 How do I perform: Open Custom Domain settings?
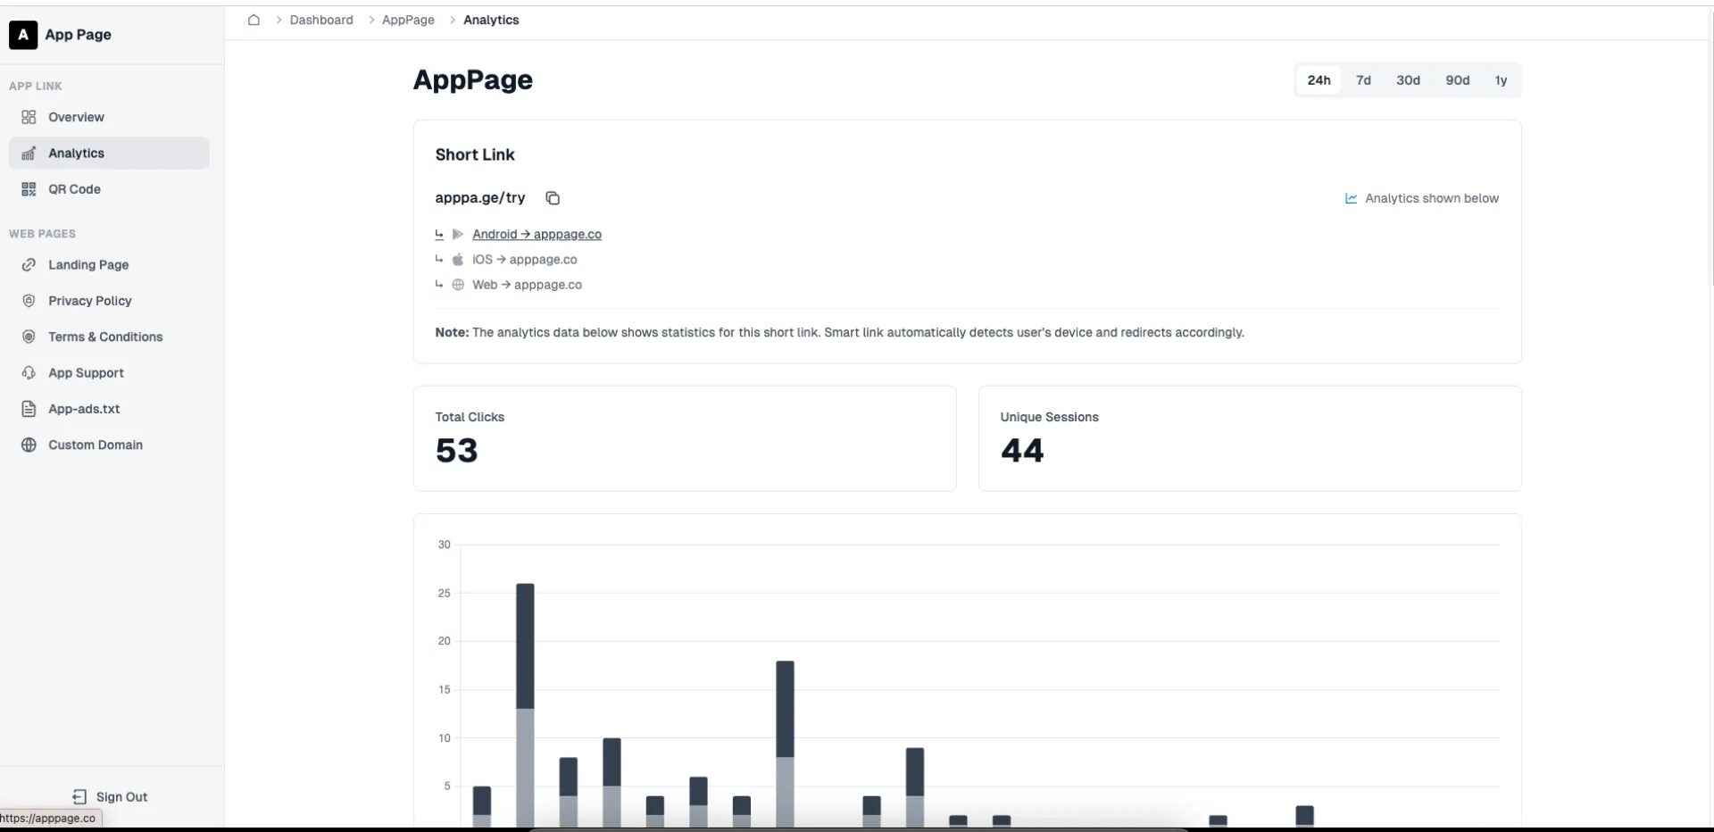(109, 445)
